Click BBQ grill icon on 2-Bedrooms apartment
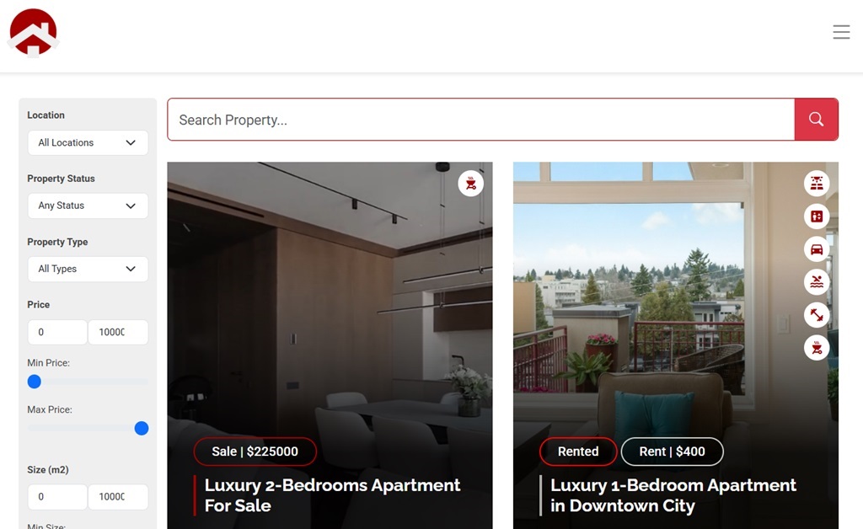 pyautogui.click(x=470, y=184)
